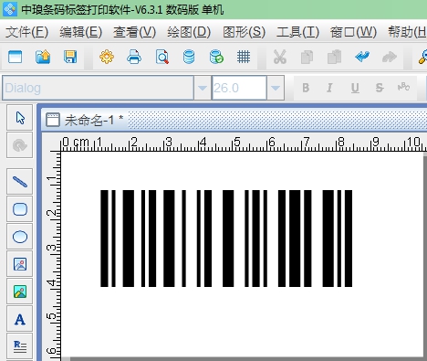The height and width of the screenshot is (361, 427).
Task: Create a new label document icon
Action: 15,57
